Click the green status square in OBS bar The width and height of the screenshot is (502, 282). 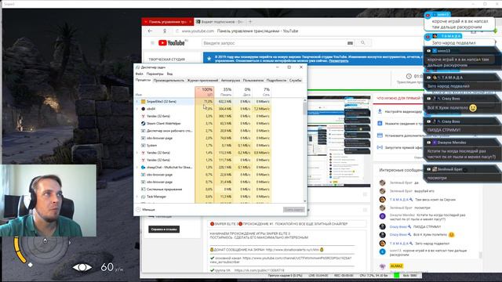click(x=396, y=275)
